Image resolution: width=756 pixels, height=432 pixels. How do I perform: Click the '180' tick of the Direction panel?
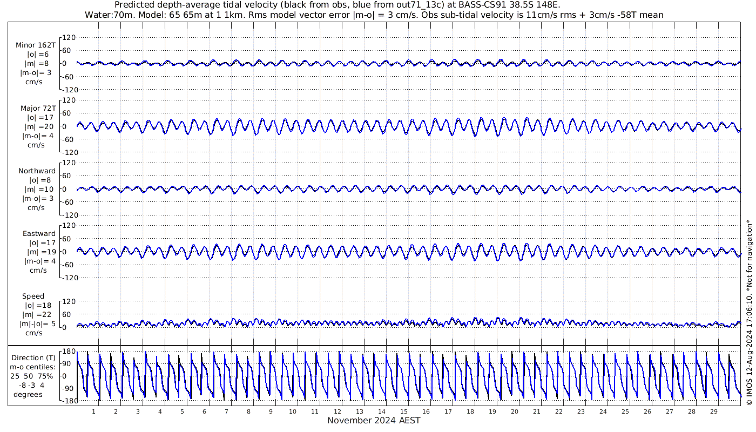tap(67, 352)
